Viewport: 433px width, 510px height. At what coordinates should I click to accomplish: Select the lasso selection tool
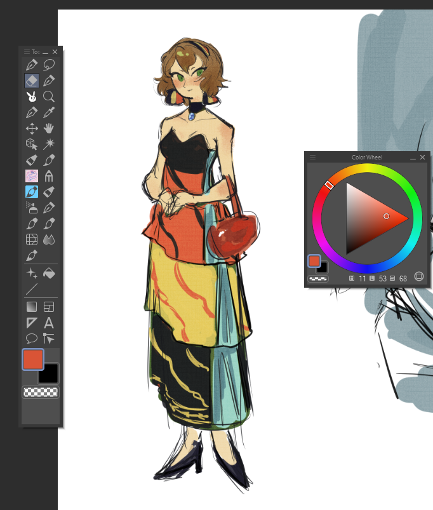(x=49, y=65)
